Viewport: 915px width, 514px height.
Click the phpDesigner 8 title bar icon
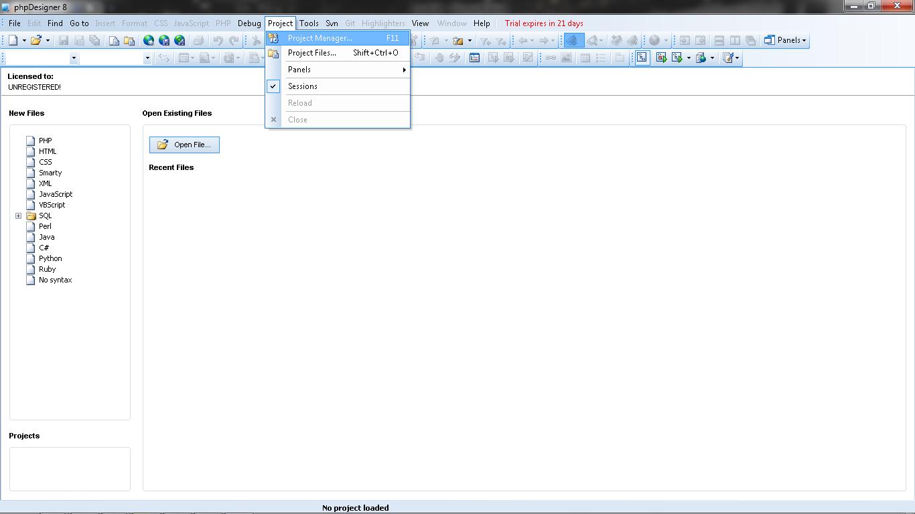point(6,7)
